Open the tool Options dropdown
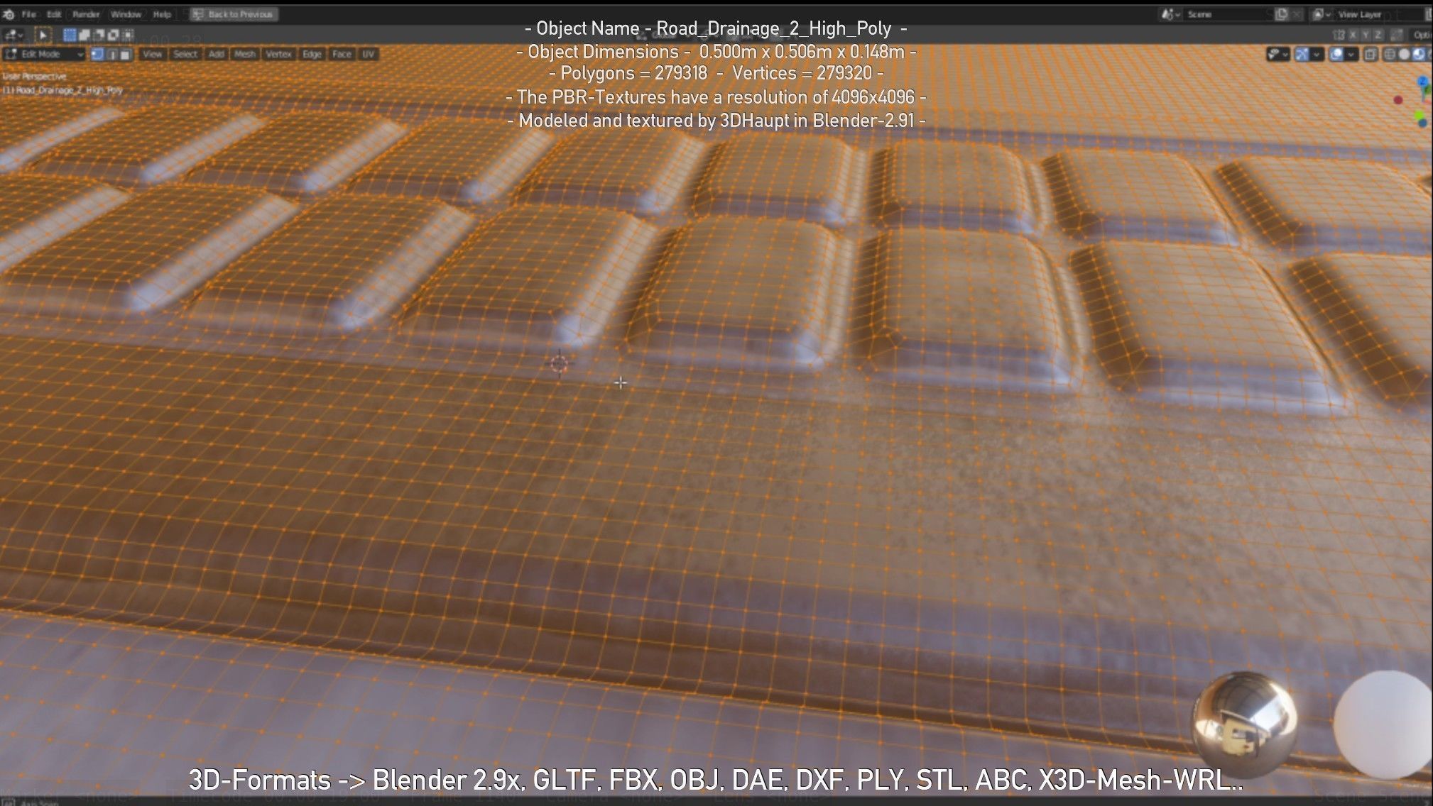 click(1421, 35)
